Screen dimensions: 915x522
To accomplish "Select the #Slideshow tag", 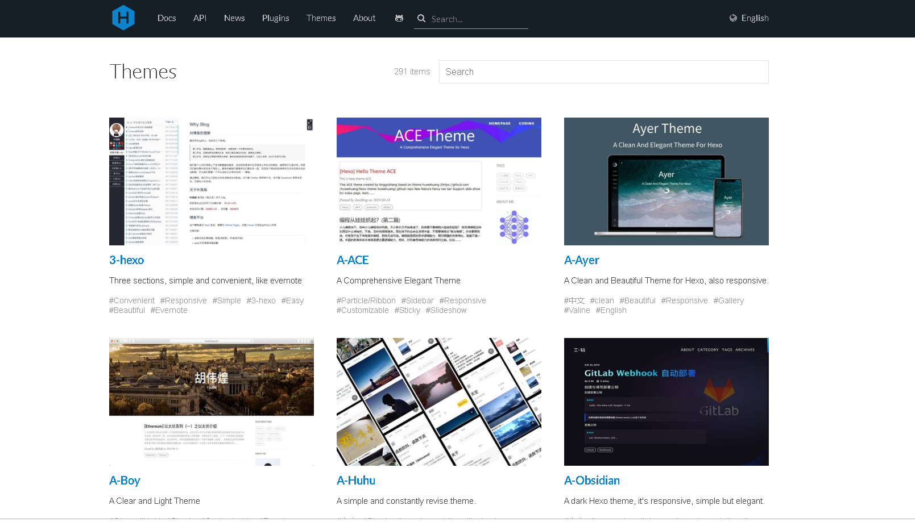I will pyautogui.click(x=446, y=310).
